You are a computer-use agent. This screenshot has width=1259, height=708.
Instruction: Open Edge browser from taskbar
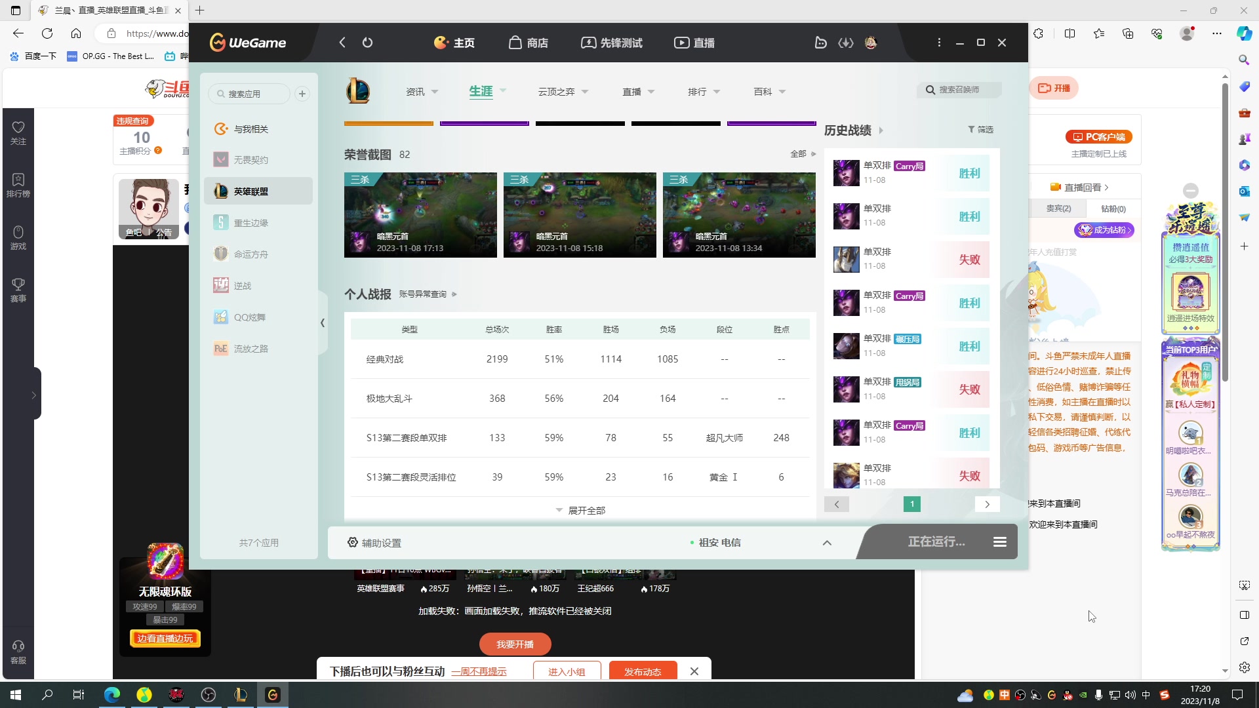[x=112, y=695]
